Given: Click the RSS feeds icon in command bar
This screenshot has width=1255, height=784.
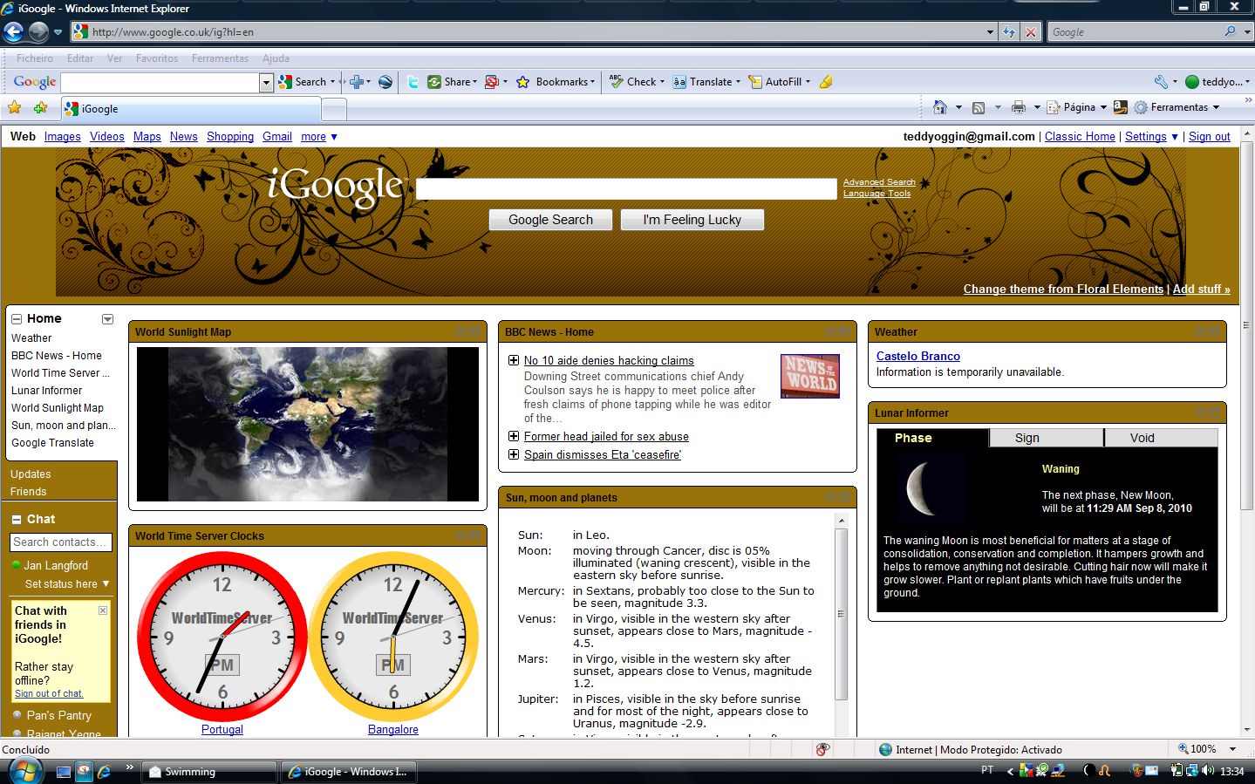Looking at the screenshot, I should coord(979,108).
